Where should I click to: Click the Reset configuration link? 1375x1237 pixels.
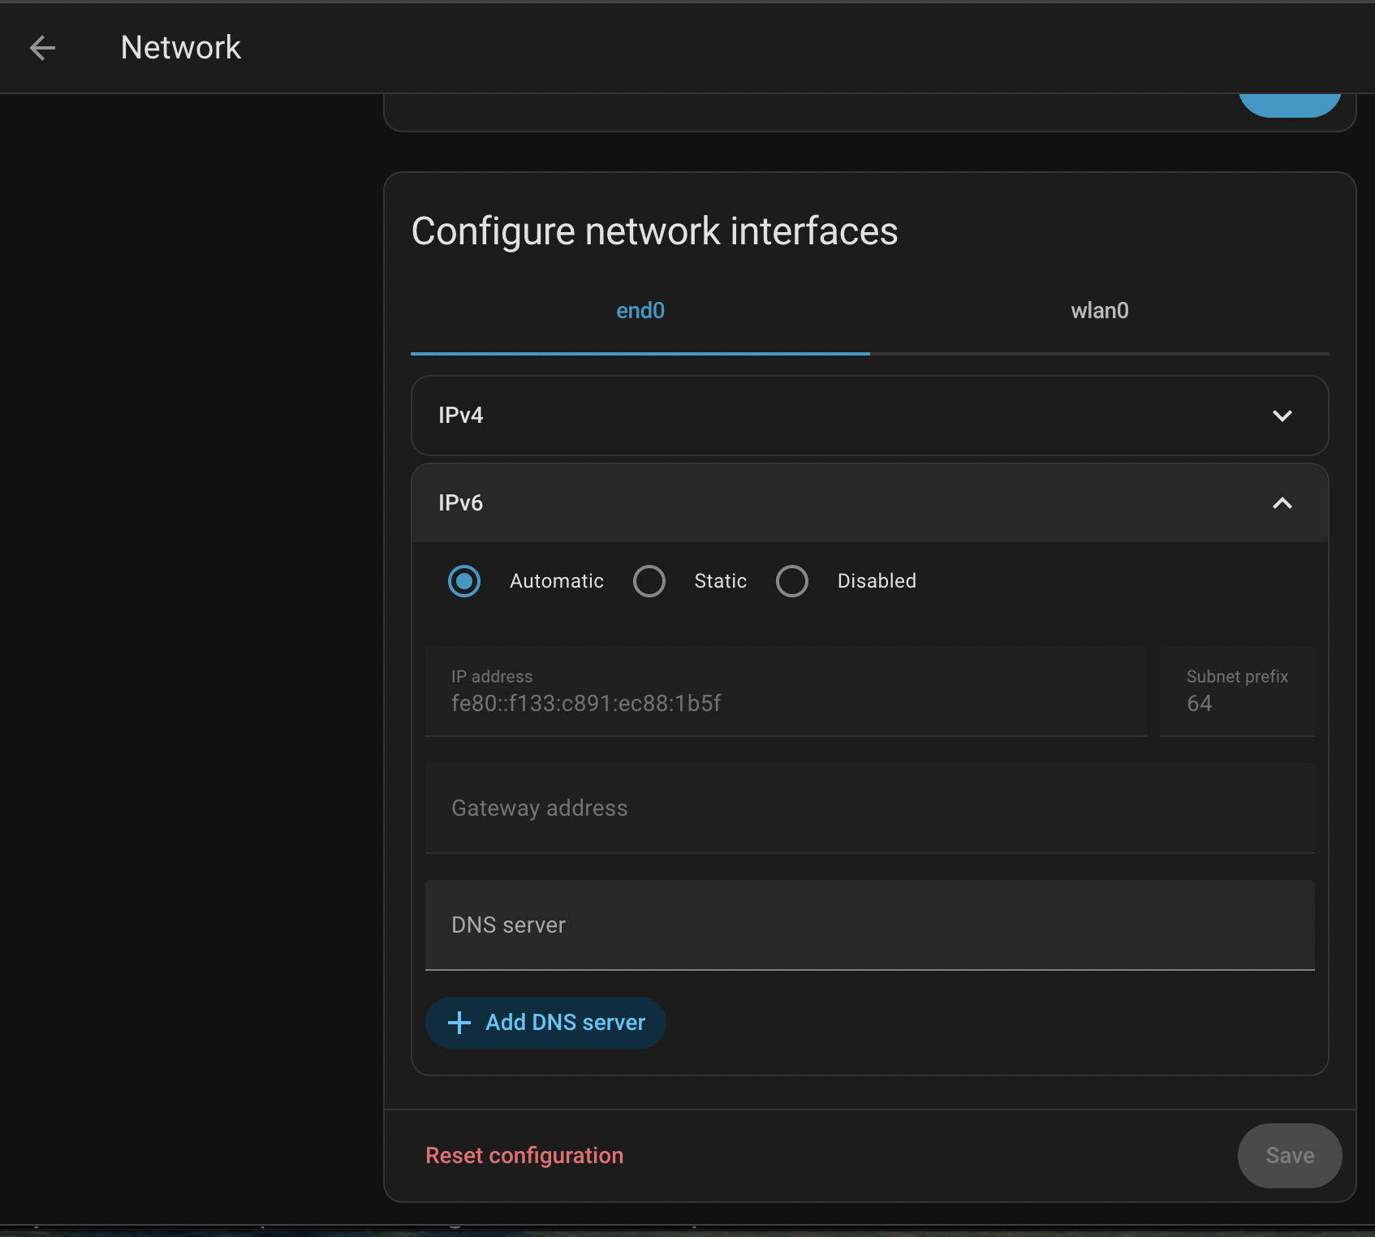click(x=524, y=1156)
